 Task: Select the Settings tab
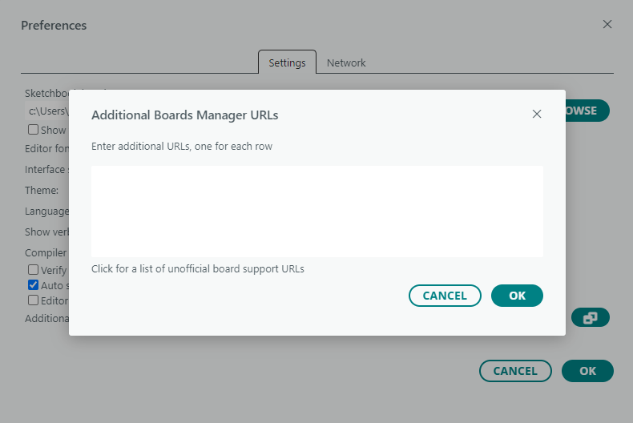pyautogui.click(x=287, y=63)
